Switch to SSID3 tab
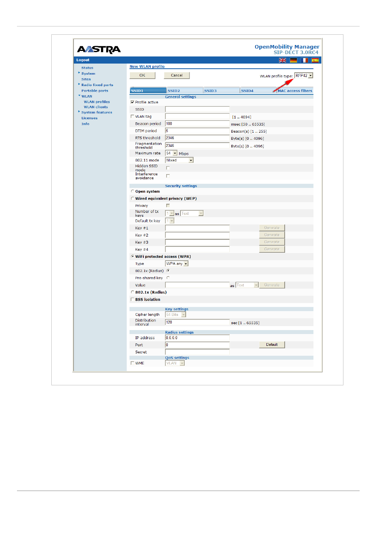Image resolution: width=377 pixels, height=533 pixels. click(x=221, y=90)
